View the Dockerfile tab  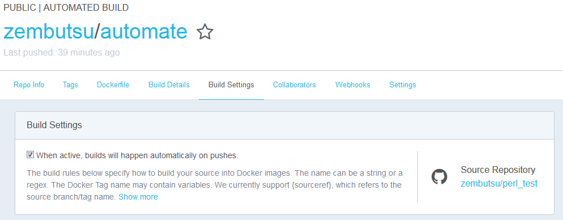[x=113, y=85]
